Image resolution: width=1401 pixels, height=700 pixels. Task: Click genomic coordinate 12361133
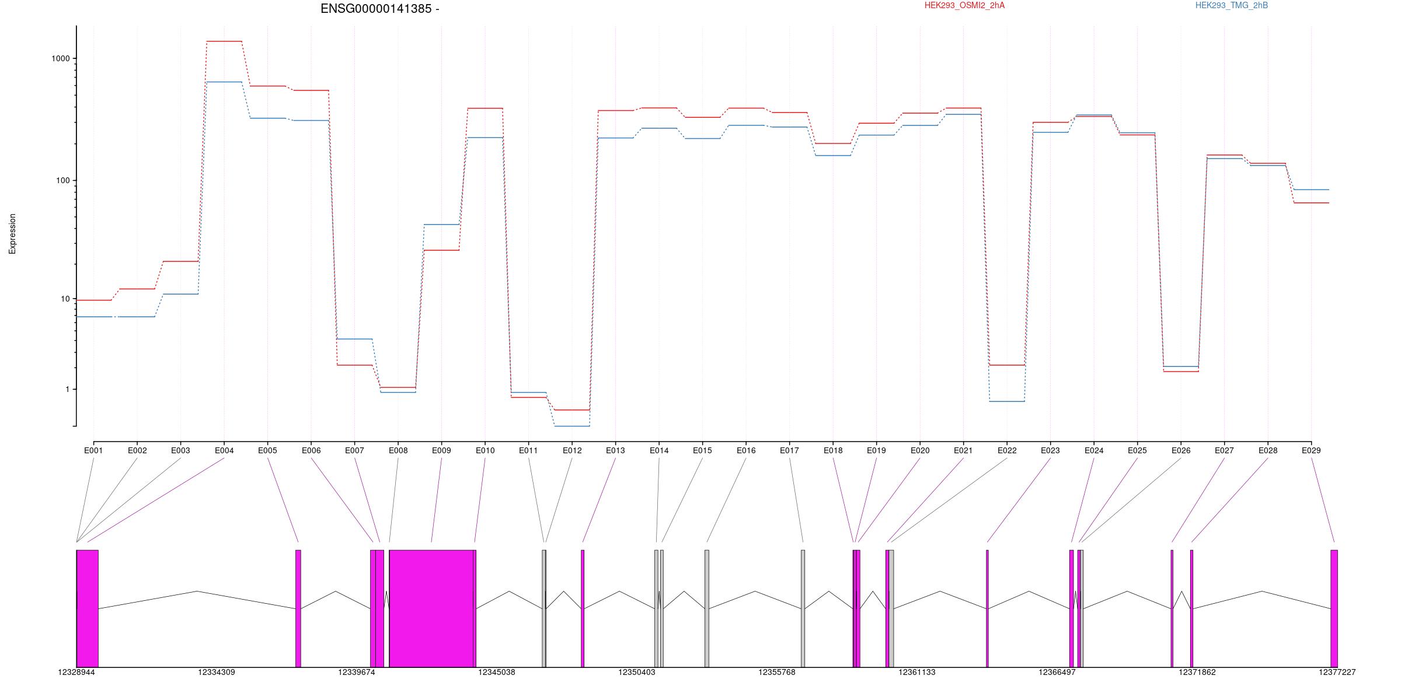pyautogui.click(x=917, y=672)
